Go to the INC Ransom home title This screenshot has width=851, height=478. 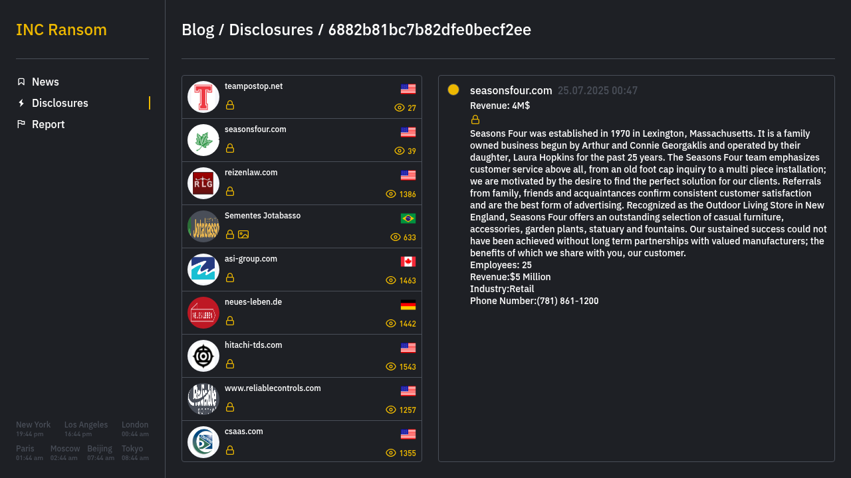coord(61,30)
